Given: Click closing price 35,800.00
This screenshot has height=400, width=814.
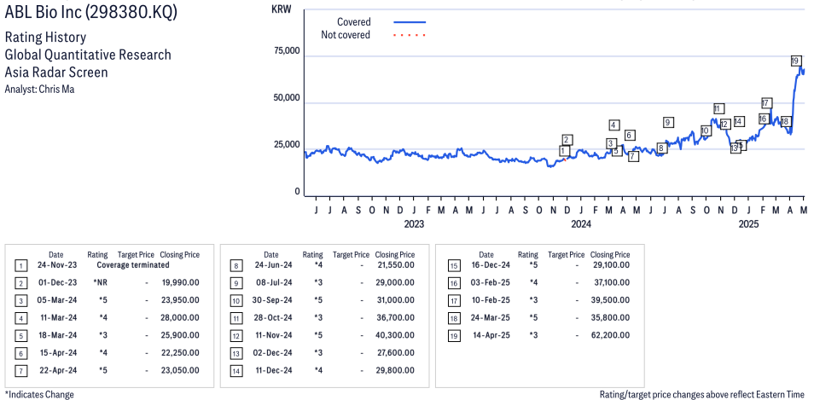Looking at the screenshot, I should click(609, 318).
